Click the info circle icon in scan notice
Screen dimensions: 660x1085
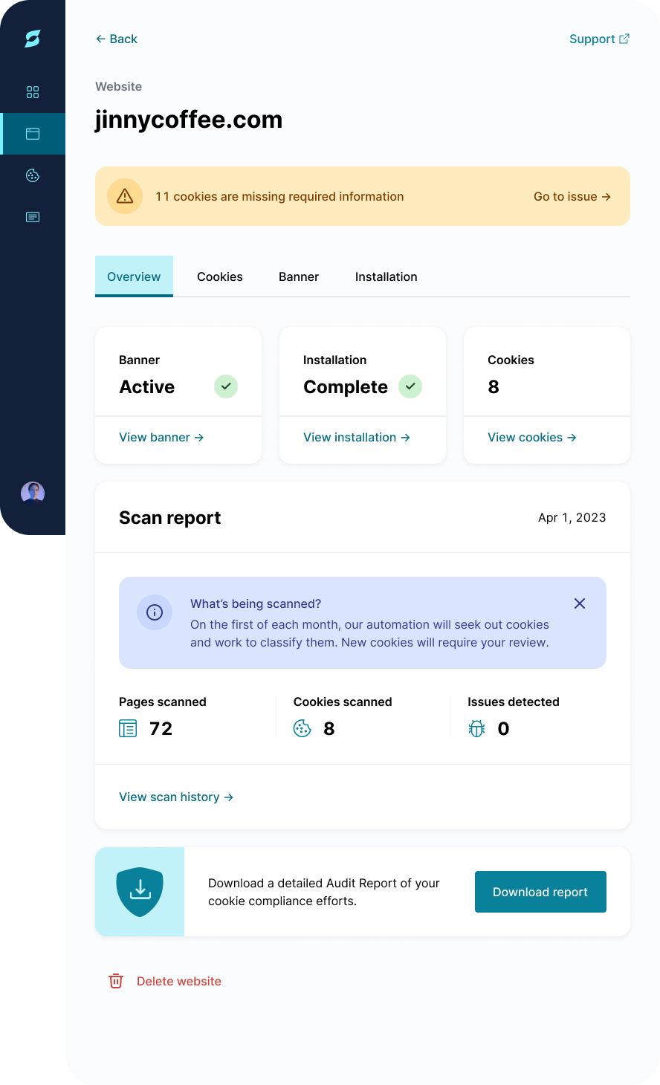[x=155, y=612]
